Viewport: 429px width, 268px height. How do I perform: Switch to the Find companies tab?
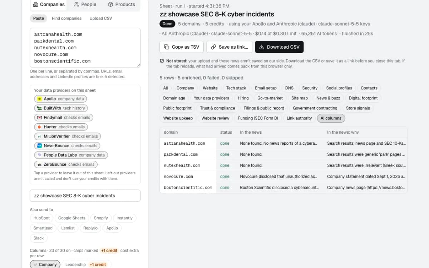click(x=66, y=18)
